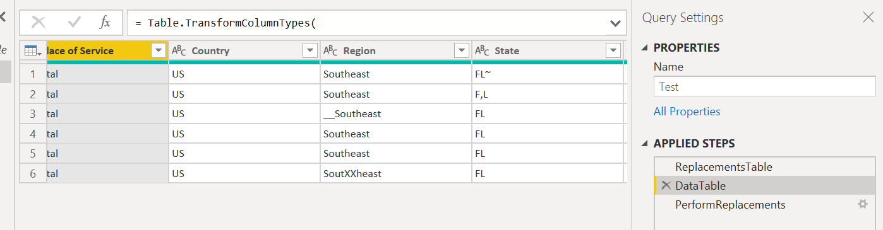
Task: Open the State column filter dropdown
Action: [x=613, y=51]
